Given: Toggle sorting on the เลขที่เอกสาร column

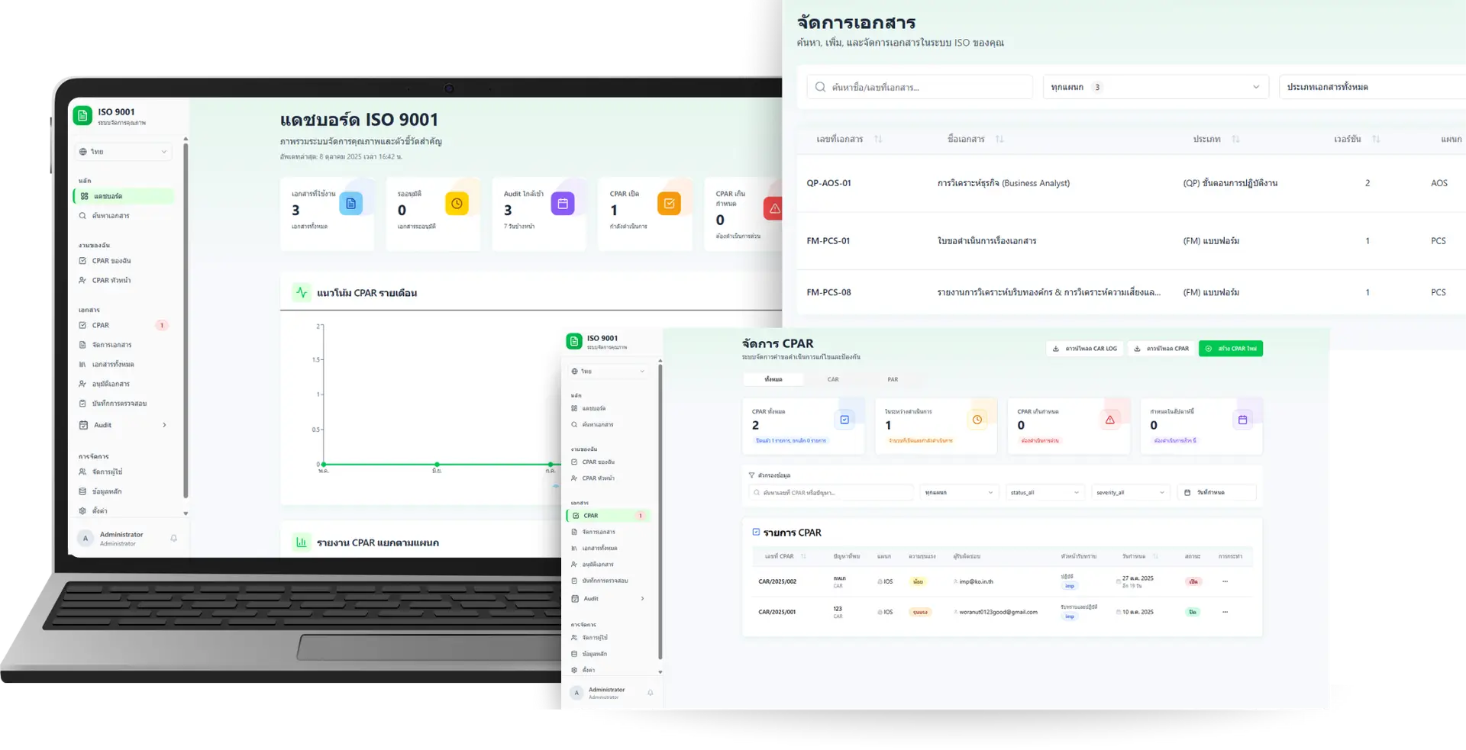Looking at the screenshot, I should click(878, 139).
